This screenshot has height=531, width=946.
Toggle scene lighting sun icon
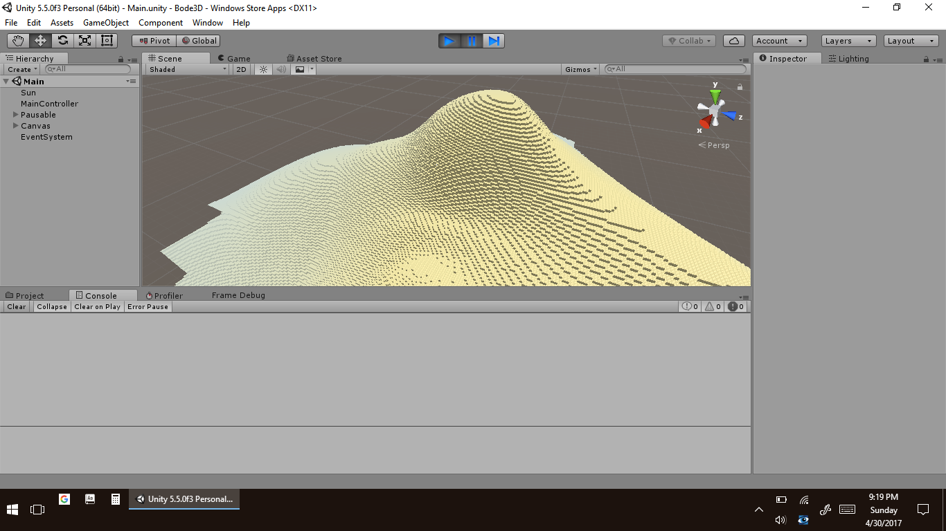tap(263, 69)
